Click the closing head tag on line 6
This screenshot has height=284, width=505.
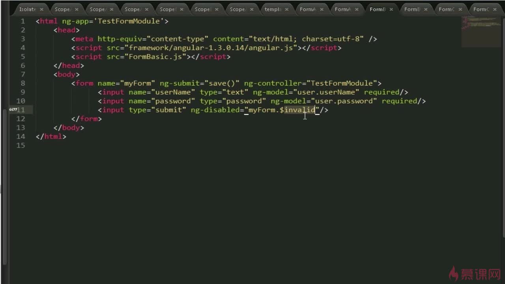69,65
